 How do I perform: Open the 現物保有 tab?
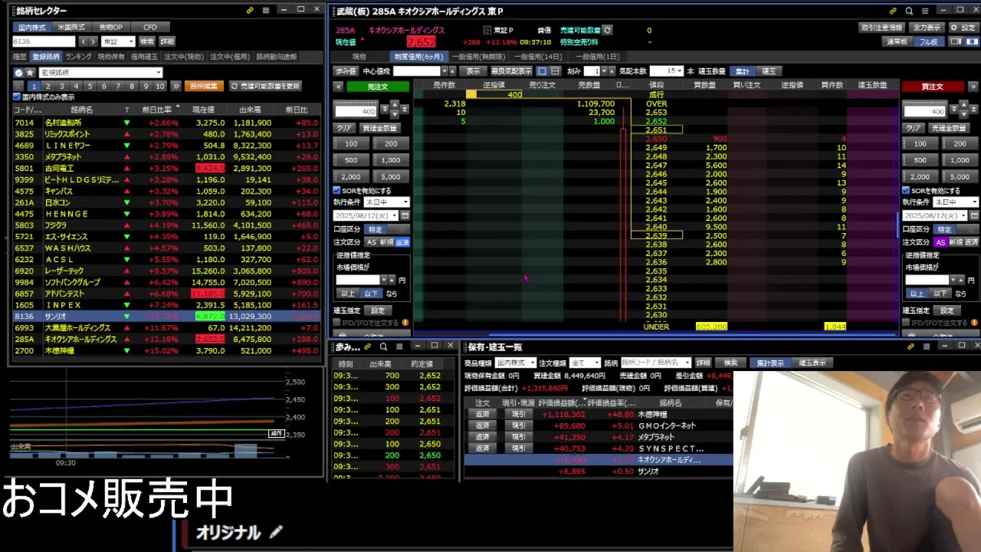pos(111,57)
